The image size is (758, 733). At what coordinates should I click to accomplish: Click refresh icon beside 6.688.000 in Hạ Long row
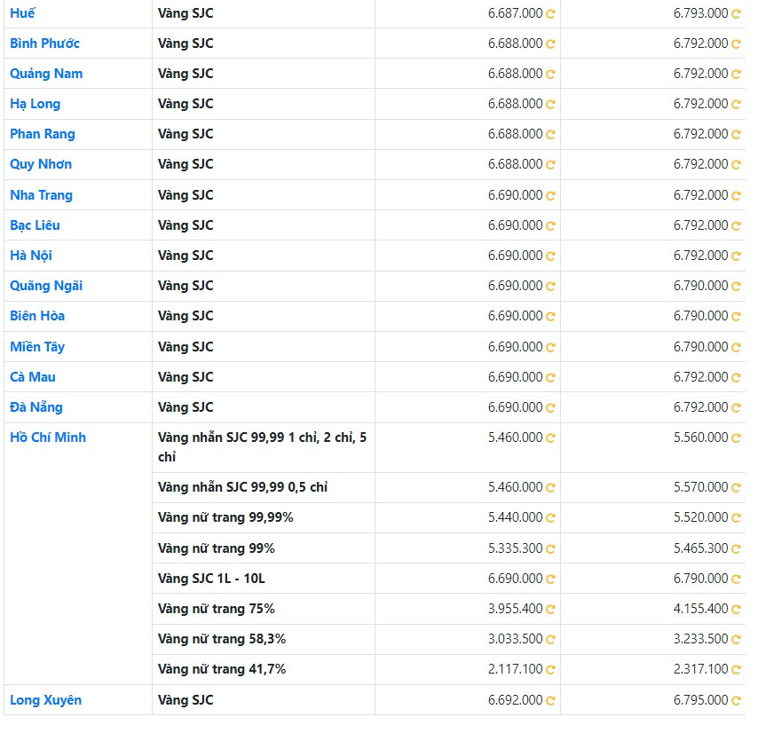click(x=550, y=105)
